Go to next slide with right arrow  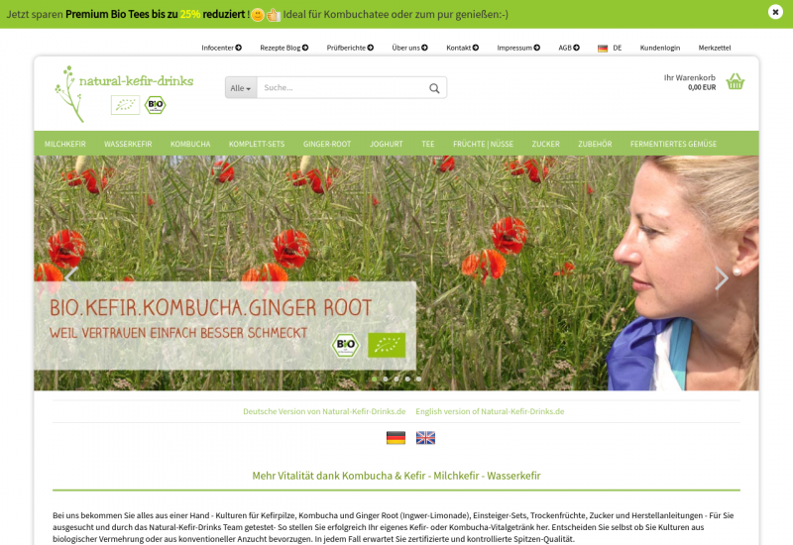[721, 278]
